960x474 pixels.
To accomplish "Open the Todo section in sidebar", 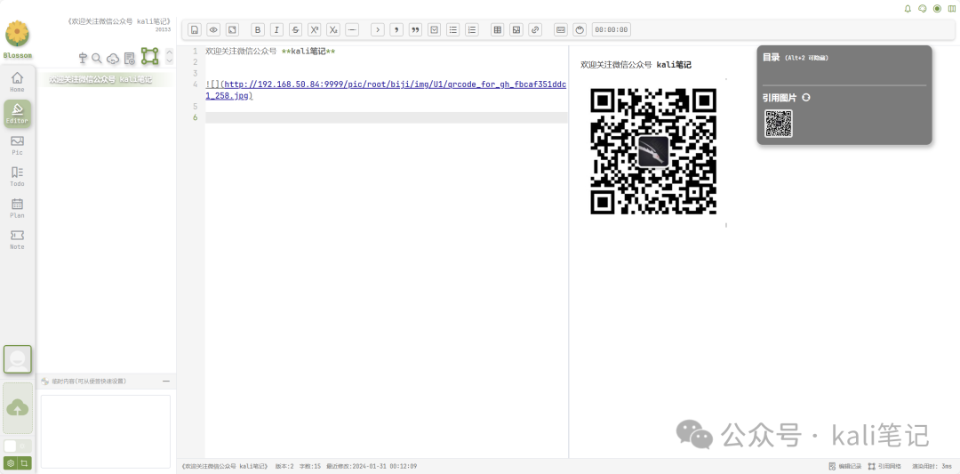I will tap(17, 177).
